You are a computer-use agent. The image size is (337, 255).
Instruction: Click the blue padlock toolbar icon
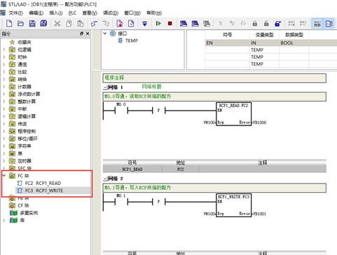tap(277, 23)
